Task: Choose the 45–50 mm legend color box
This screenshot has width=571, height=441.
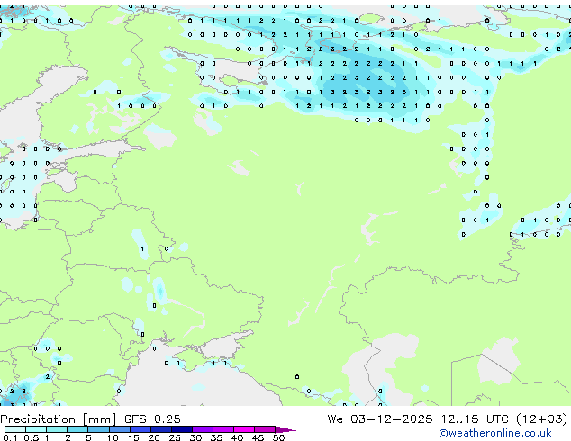Action: coord(265,429)
